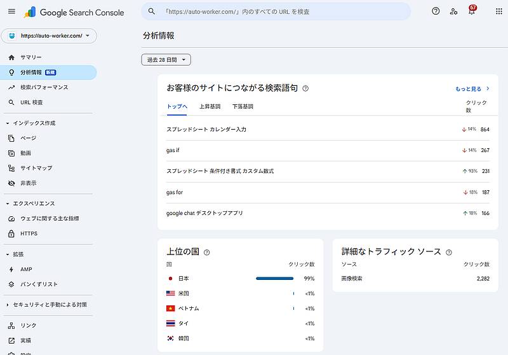Screen dimensions: 508x355
Task: Open help icon beside 詳細なトラフィック ソース
Action: coord(449,252)
